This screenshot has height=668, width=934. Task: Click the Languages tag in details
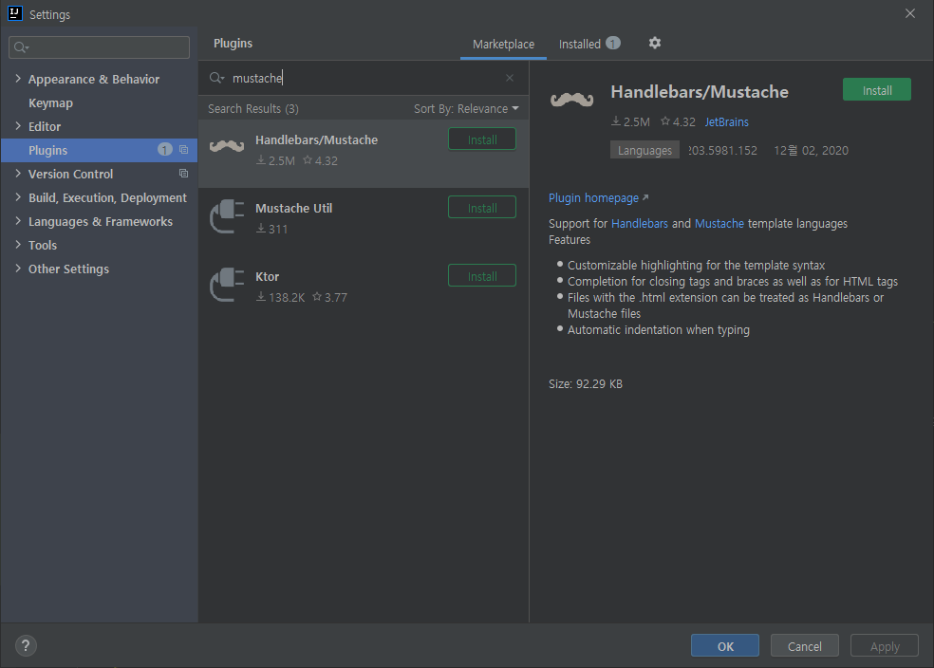(x=644, y=150)
